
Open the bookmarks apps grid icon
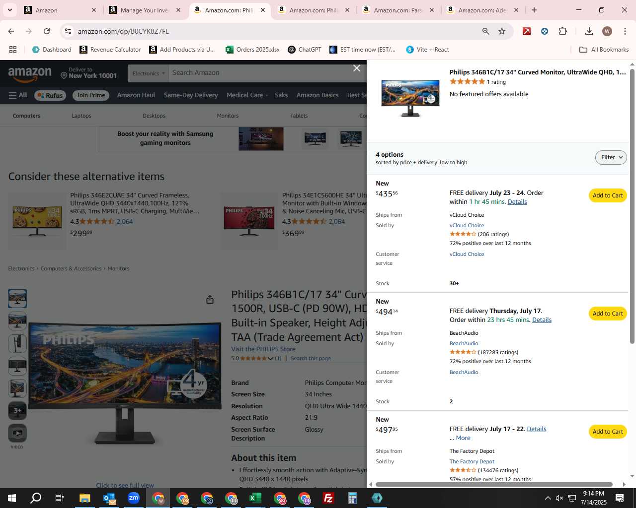click(13, 50)
